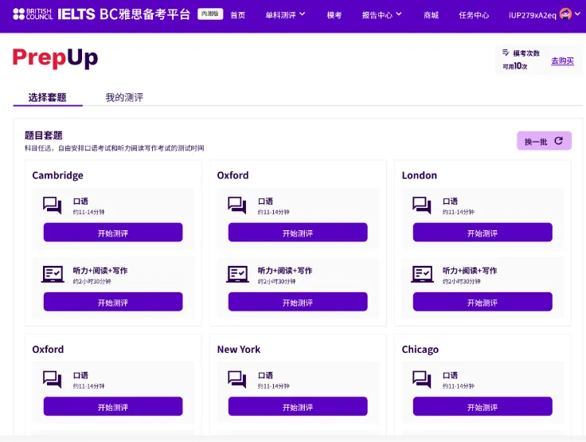The image size is (586, 442).
Task: Expand the 单科测评 dropdown menu
Action: (285, 15)
